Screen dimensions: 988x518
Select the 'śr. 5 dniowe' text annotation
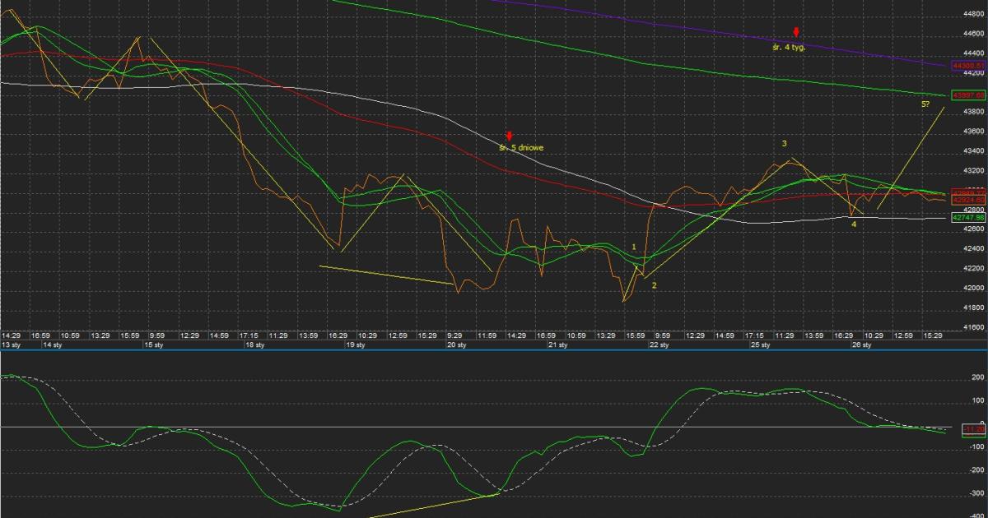pyautogui.click(x=521, y=147)
